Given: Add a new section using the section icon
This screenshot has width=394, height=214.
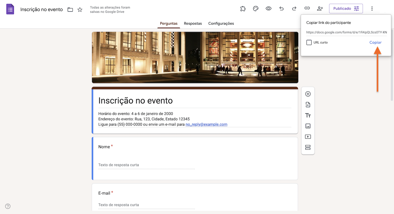Looking at the screenshot, I should click(308, 147).
